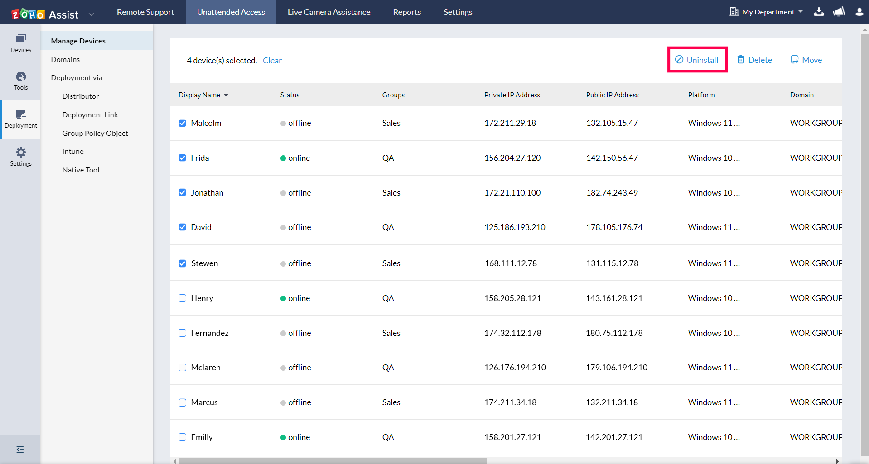View announcements via the megaphone icon
Image resolution: width=869 pixels, height=464 pixels.
(839, 12)
